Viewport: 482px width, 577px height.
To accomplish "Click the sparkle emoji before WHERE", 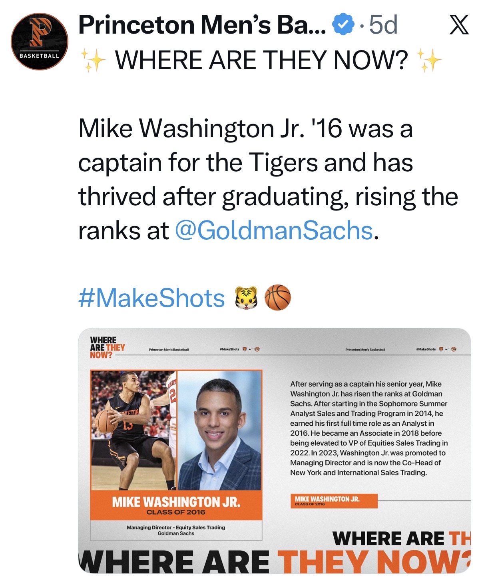I will [x=93, y=60].
